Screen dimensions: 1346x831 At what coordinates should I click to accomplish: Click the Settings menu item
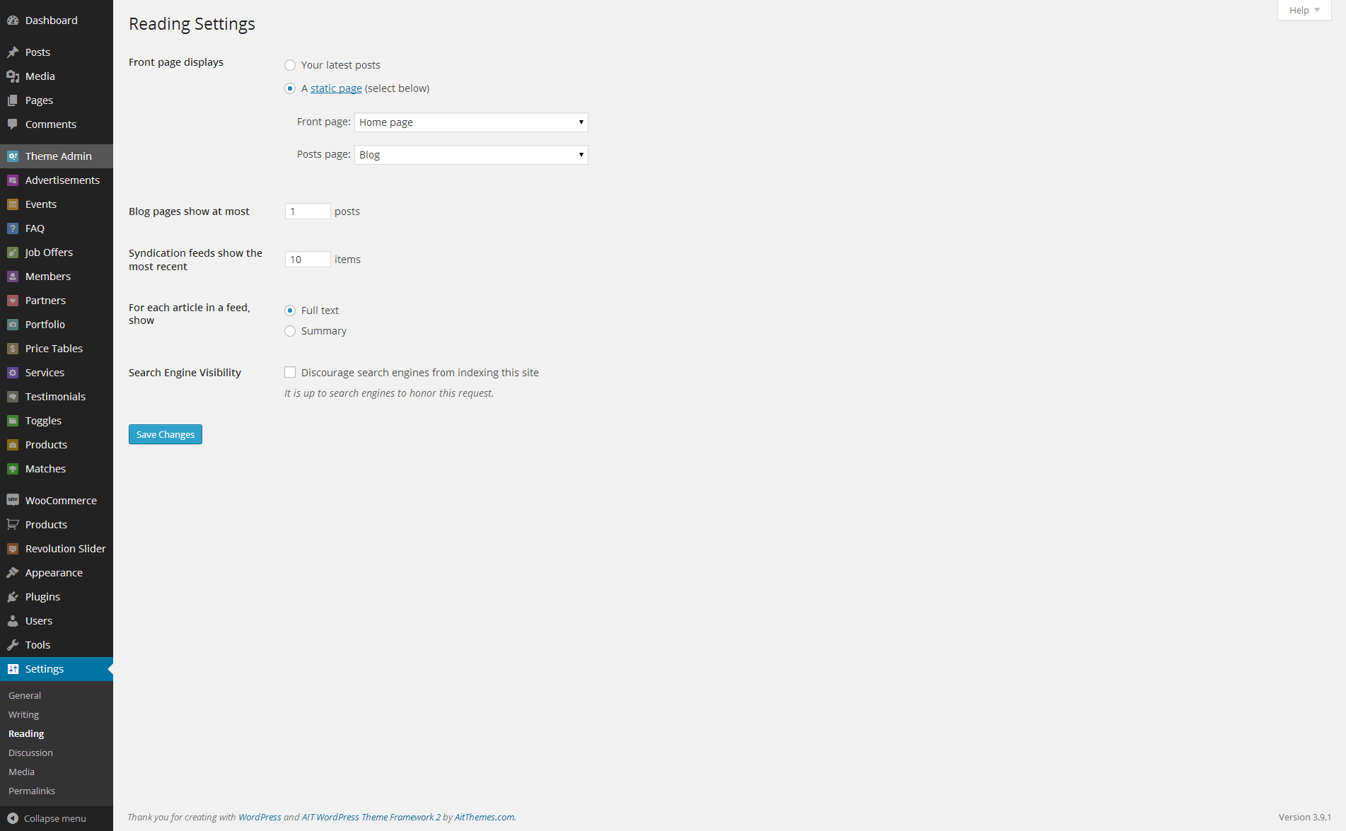point(57,669)
